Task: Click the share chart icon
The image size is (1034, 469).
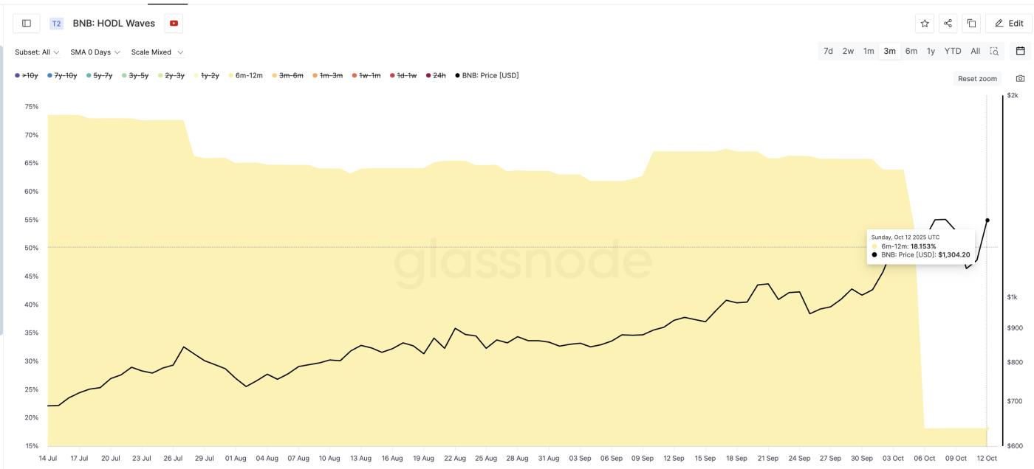Action: click(948, 24)
